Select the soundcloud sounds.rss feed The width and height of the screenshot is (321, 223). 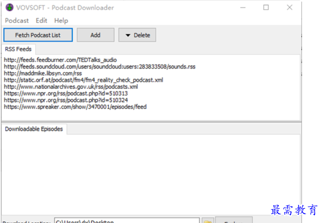click(x=100, y=67)
